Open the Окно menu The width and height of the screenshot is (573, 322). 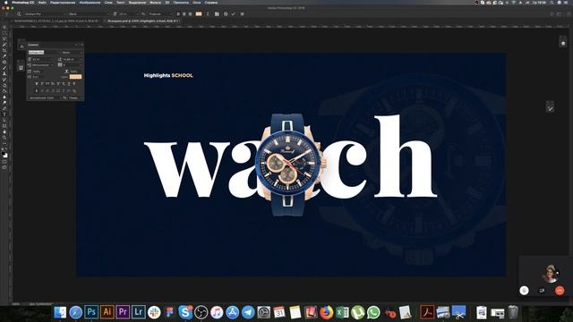click(197, 3)
